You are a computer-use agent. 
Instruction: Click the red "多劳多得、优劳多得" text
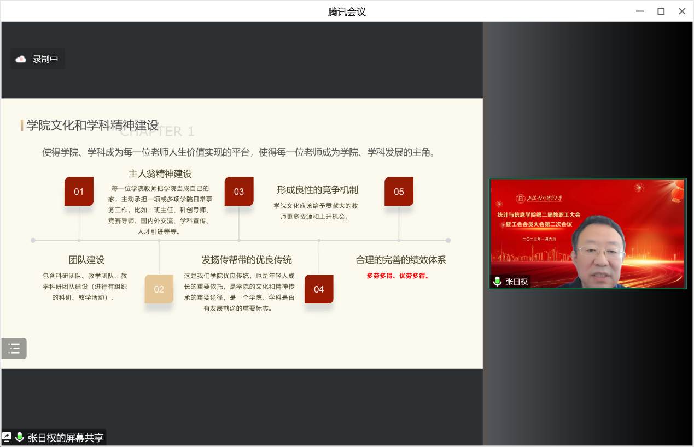398,276
